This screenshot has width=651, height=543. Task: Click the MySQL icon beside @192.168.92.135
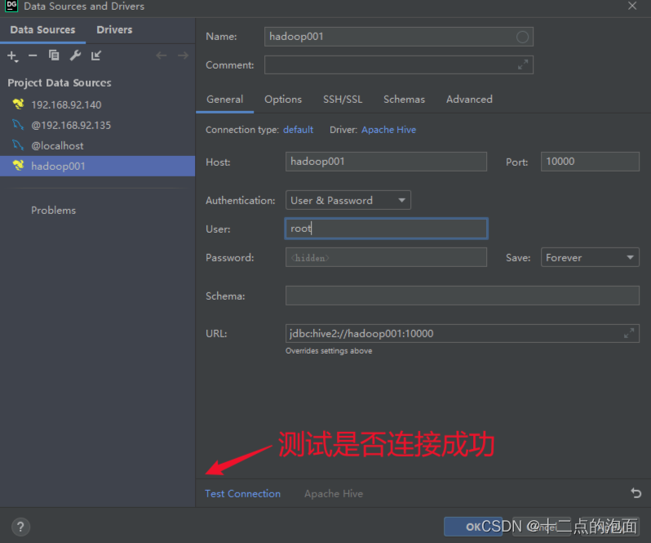tap(18, 125)
